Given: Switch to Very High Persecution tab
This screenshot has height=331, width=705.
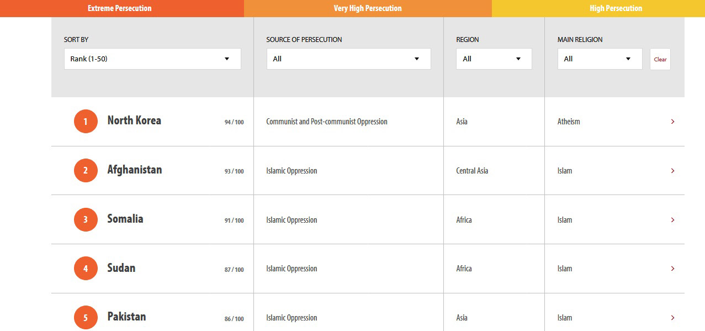Looking at the screenshot, I should click(368, 8).
